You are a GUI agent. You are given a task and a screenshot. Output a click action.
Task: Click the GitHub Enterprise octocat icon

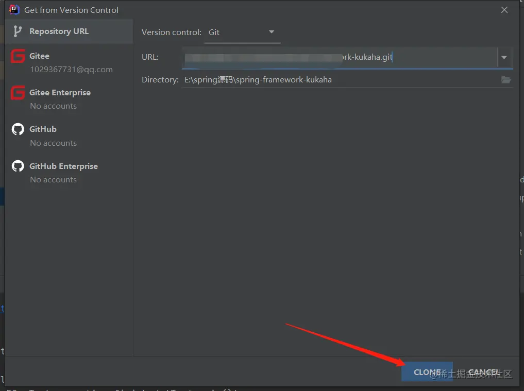click(x=18, y=166)
